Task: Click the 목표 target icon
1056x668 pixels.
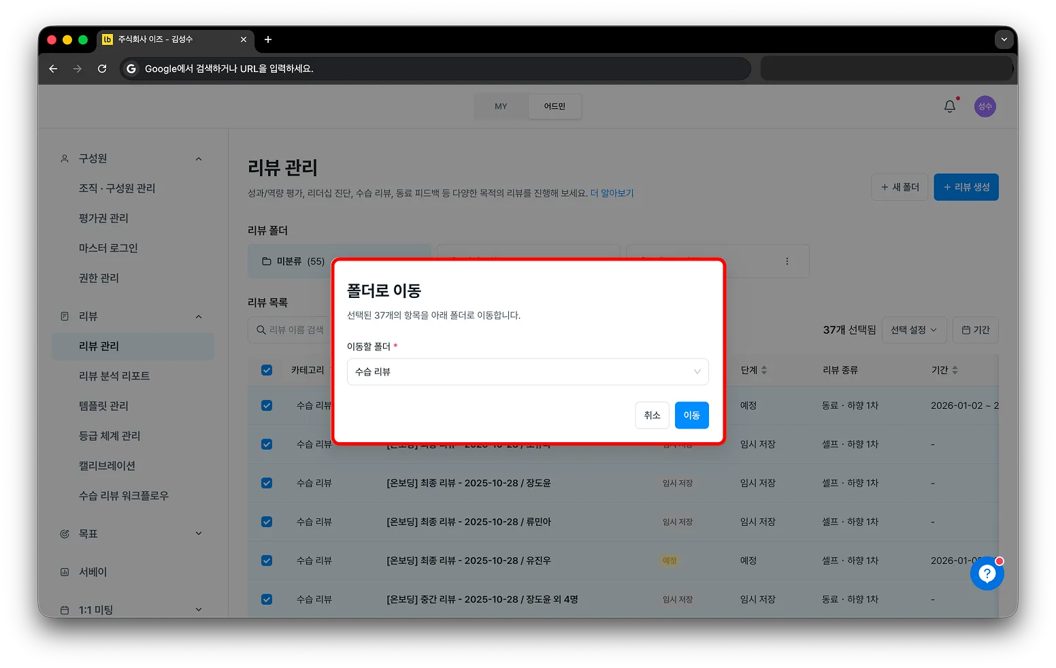Action: (x=65, y=534)
